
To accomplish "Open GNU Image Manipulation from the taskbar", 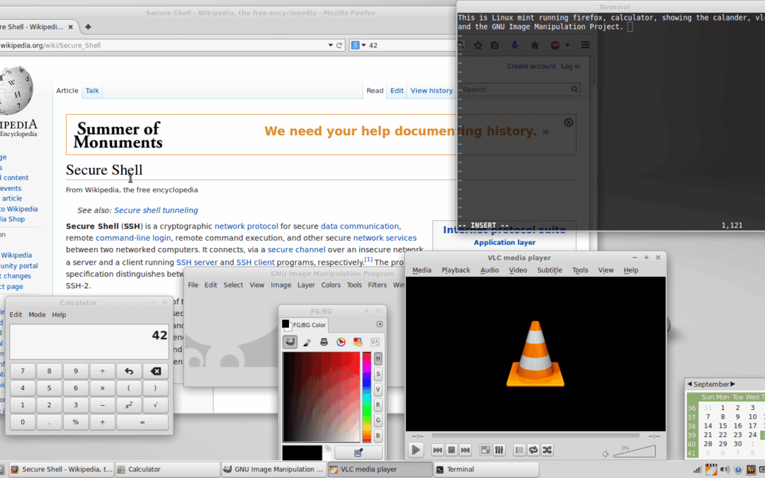I will pos(273,470).
